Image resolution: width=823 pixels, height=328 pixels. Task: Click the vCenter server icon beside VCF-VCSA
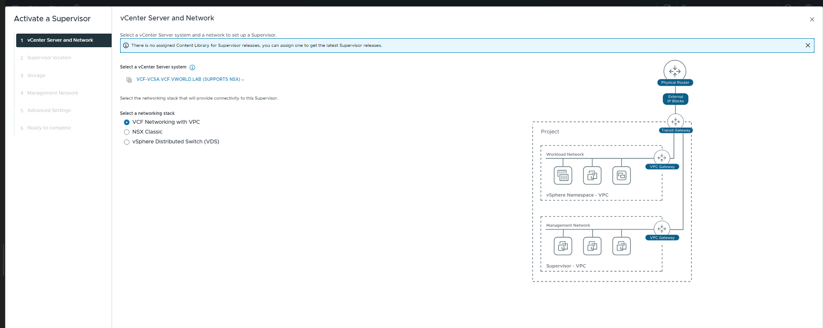point(129,80)
